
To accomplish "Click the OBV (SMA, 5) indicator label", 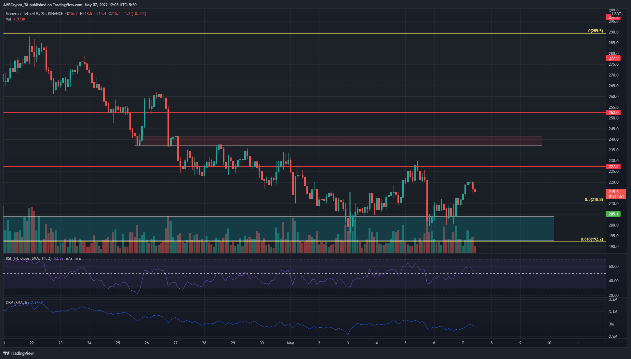I will [18, 303].
